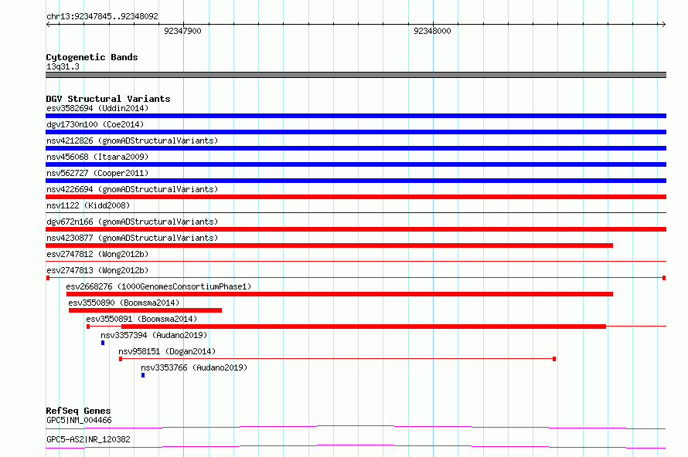Select the blue bar under nsv456068
The image size is (688, 457).
coord(356,164)
